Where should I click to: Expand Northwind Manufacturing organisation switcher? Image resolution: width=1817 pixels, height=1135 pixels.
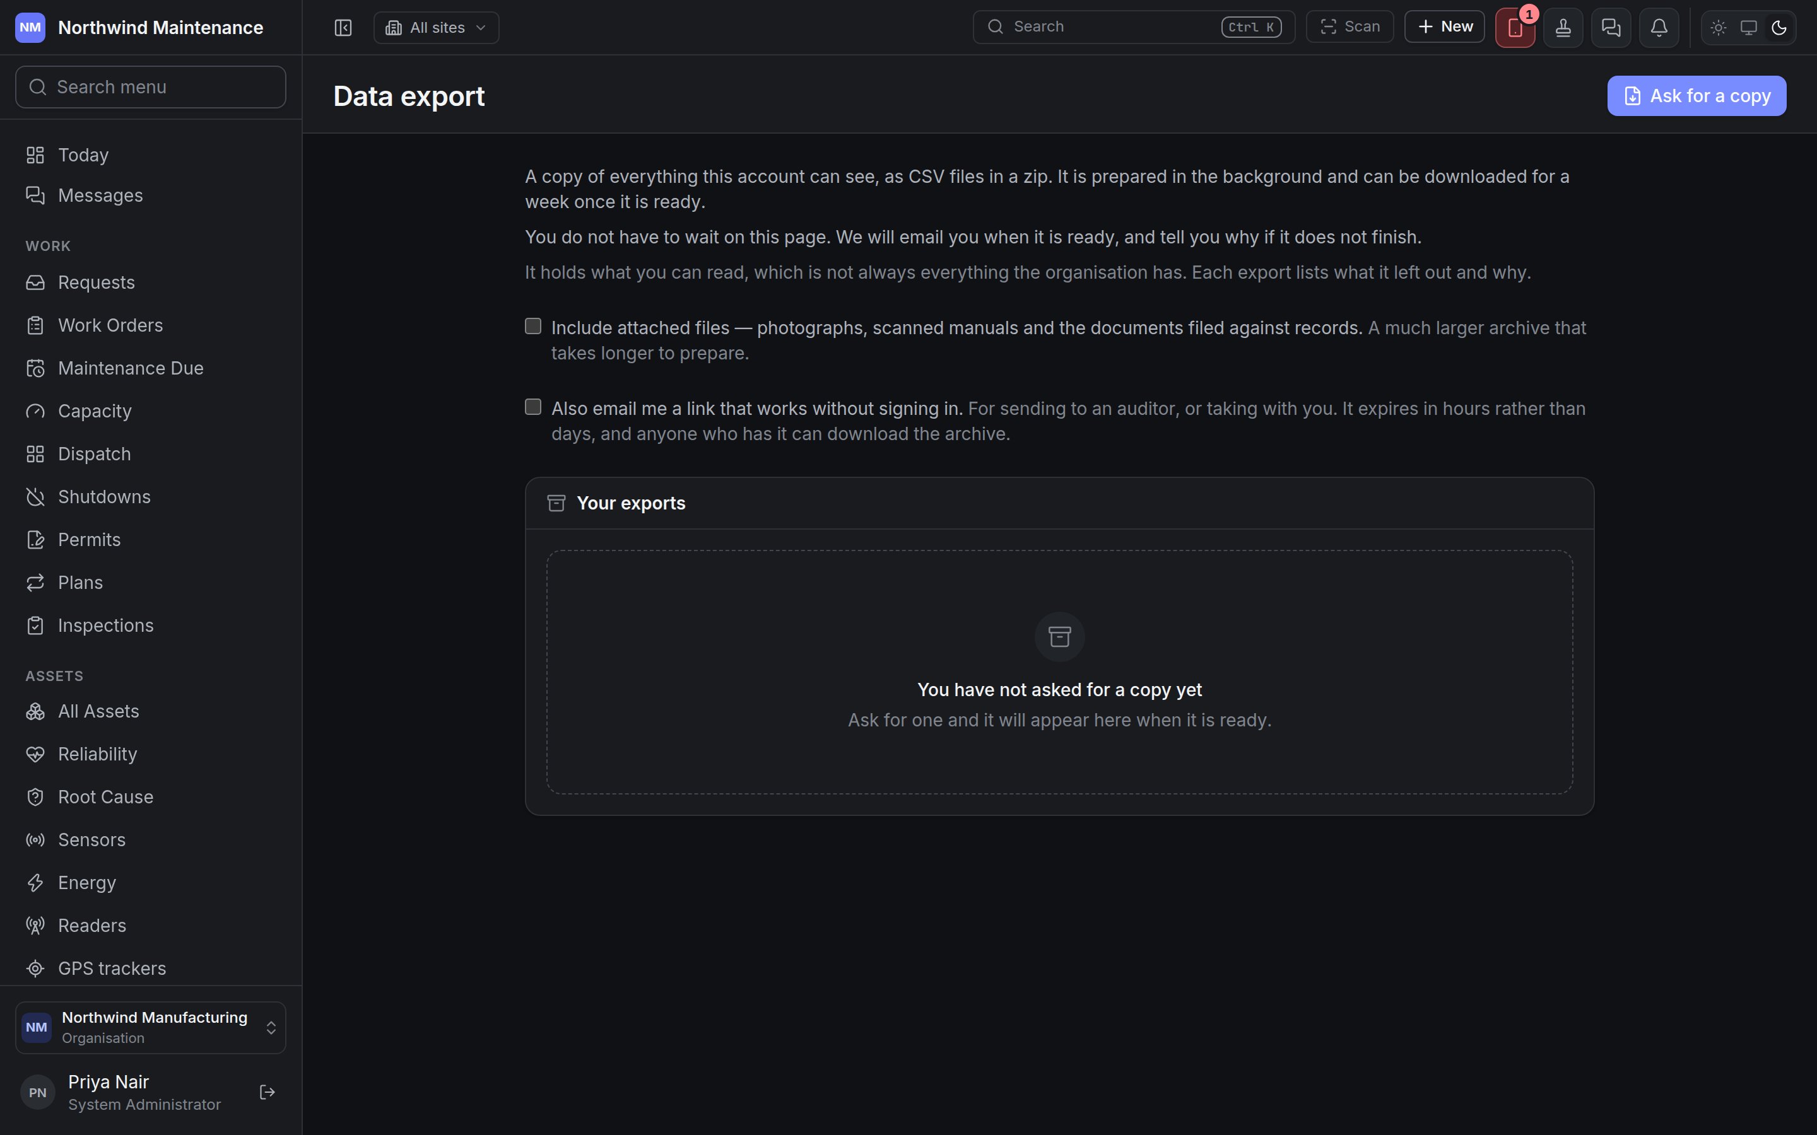pyautogui.click(x=151, y=1028)
